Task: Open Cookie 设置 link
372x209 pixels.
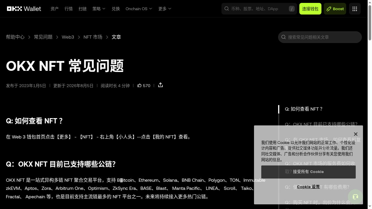Action: pyautogui.click(x=308, y=187)
